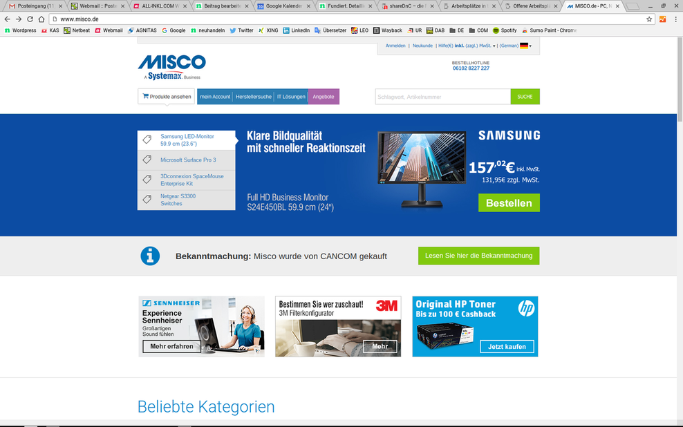Click the HP logo on toner banner
The width and height of the screenshot is (683, 427).
coord(526,308)
